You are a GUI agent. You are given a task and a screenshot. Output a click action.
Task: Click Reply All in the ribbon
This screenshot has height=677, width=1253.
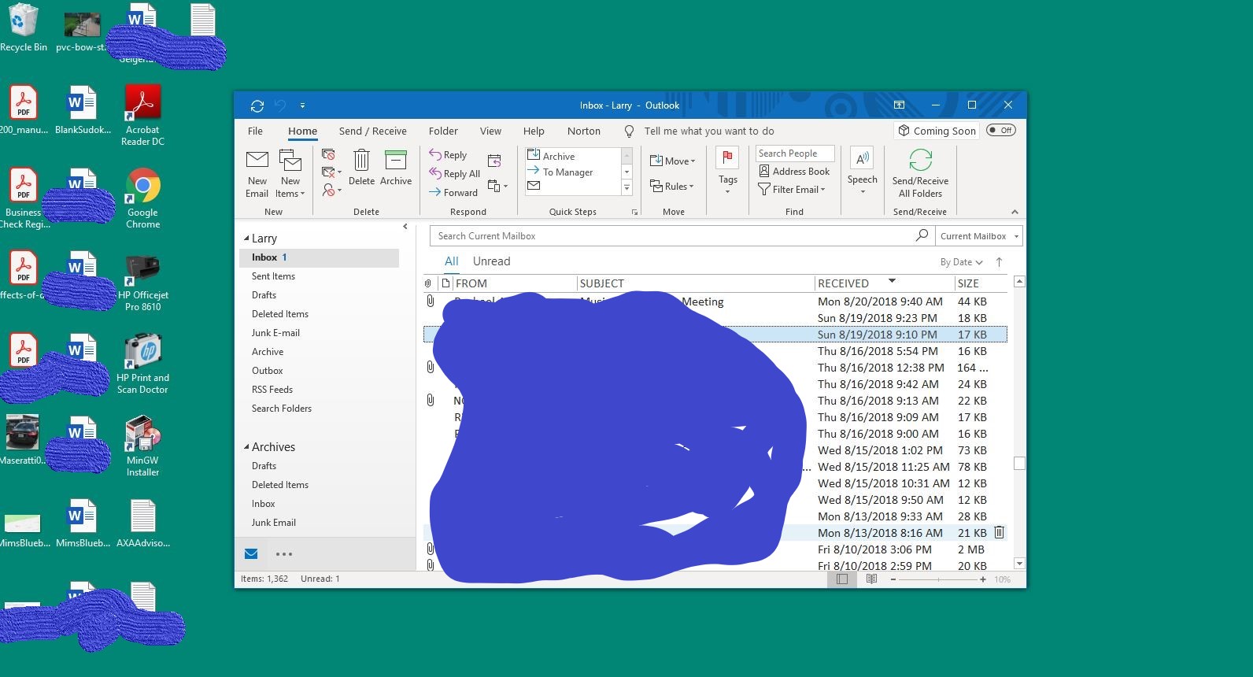tap(454, 174)
